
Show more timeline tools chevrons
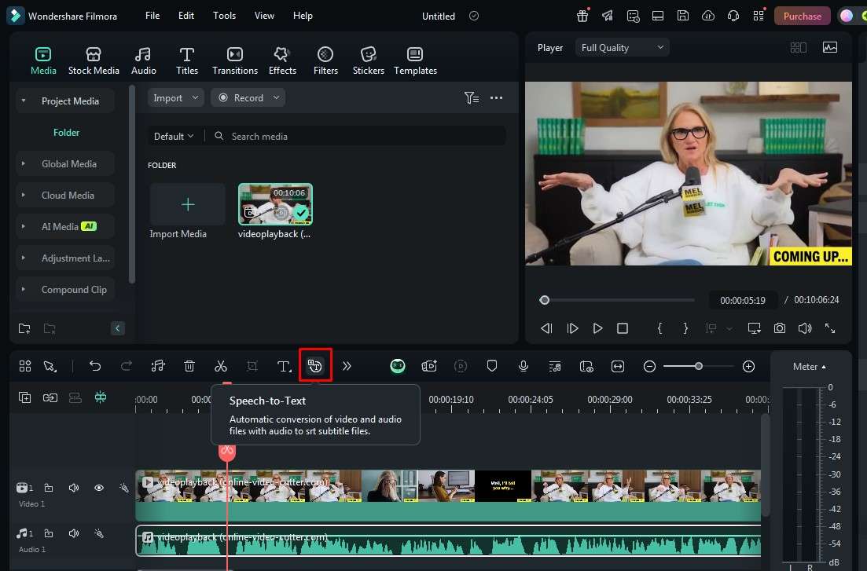pyautogui.click(x=347, y=366)
